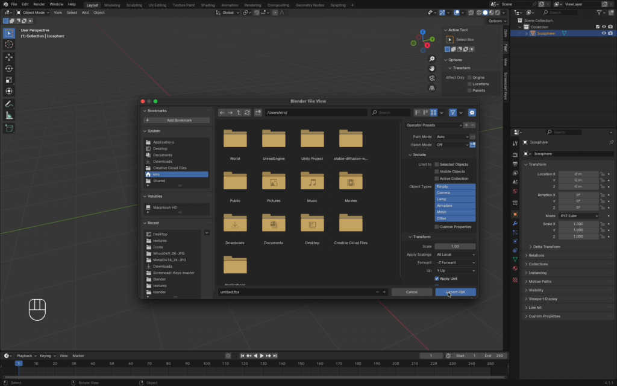Click the Add Bookmark button
This screenshot has height=386, width=617.
point(177,121)
